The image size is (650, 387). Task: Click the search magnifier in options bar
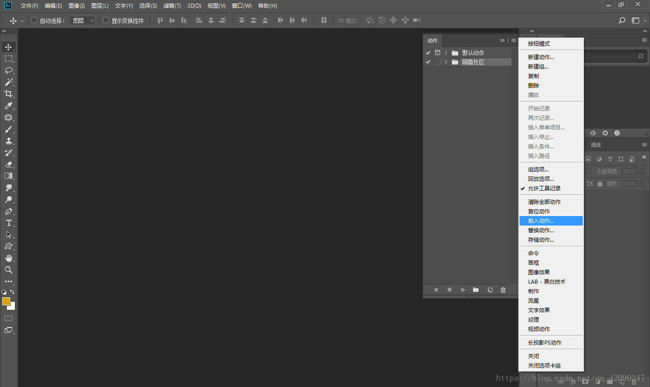tap(622, 20)
